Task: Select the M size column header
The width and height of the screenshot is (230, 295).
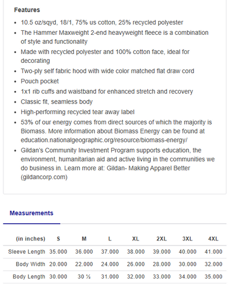Action: 84,239
